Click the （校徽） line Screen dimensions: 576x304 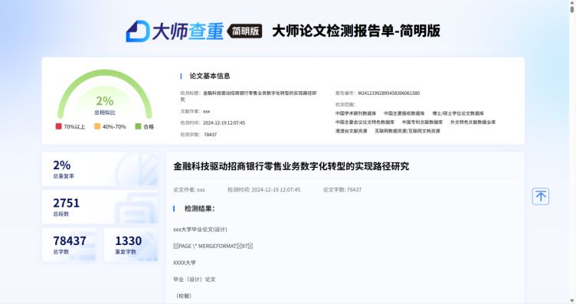coord(183,296)
